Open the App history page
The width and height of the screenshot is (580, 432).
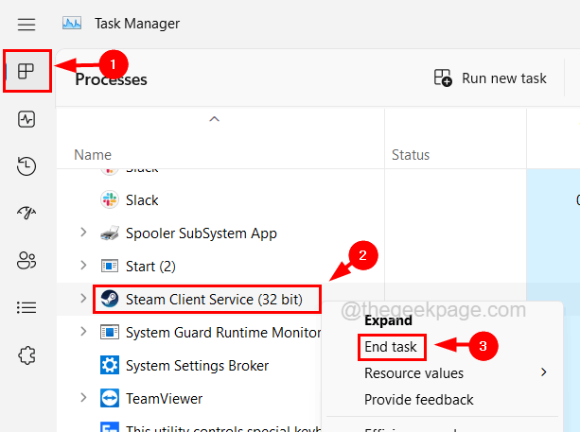26,166
